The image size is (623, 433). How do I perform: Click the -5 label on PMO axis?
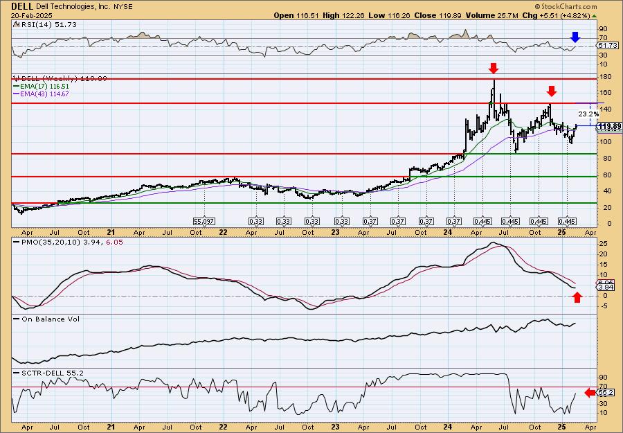click(x=603, y=306)
